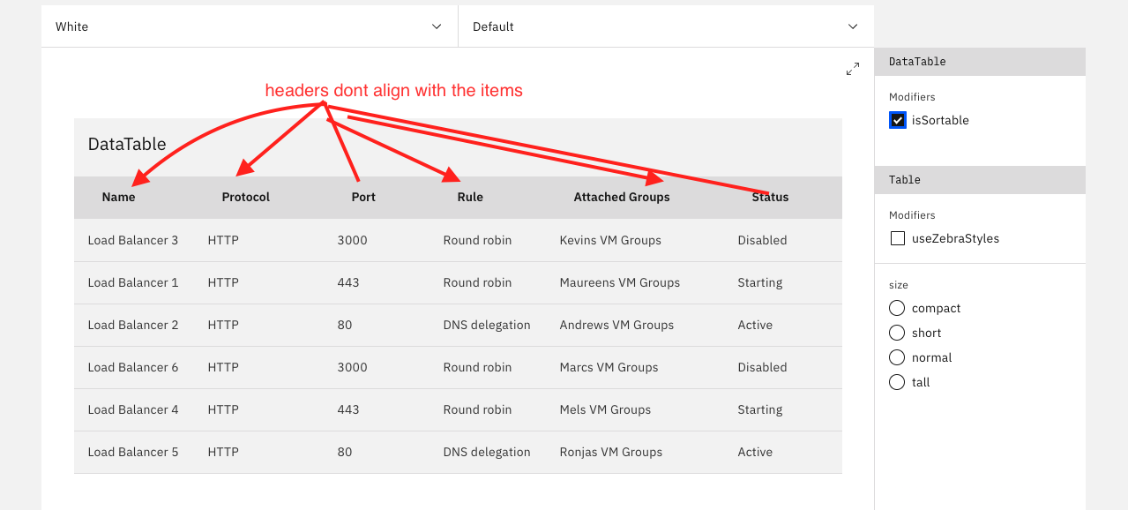Click the fullscreen expand icon
The width and height of the screenshot is (1128, 510).
pyautogui.click(x=853, y=69)
